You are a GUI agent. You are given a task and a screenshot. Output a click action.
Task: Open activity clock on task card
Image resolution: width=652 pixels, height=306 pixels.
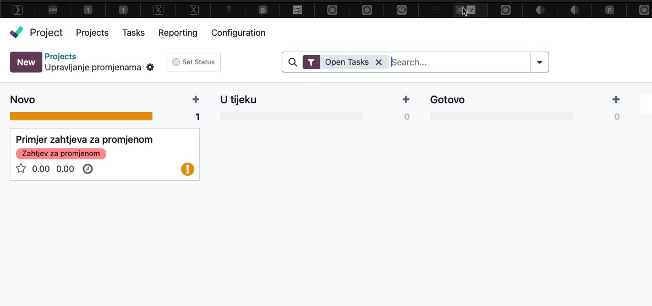pyautogui.click(x=87, y=169)
